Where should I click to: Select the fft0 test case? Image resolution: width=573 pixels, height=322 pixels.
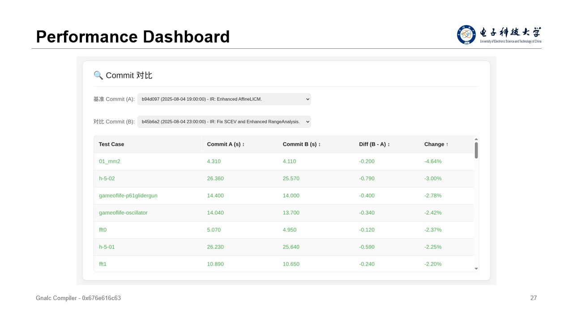(103, 230)
